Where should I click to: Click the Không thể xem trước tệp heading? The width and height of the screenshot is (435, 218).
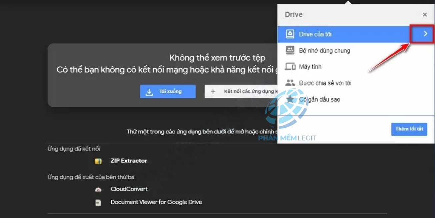tap(217, 58)
